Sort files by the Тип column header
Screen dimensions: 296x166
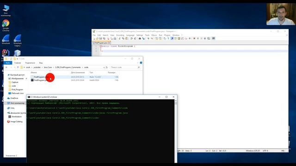coord(92,73)
